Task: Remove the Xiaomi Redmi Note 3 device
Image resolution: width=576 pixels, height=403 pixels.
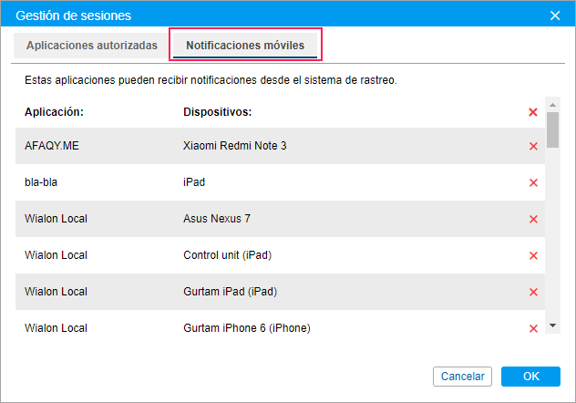Action: point(533,146)
